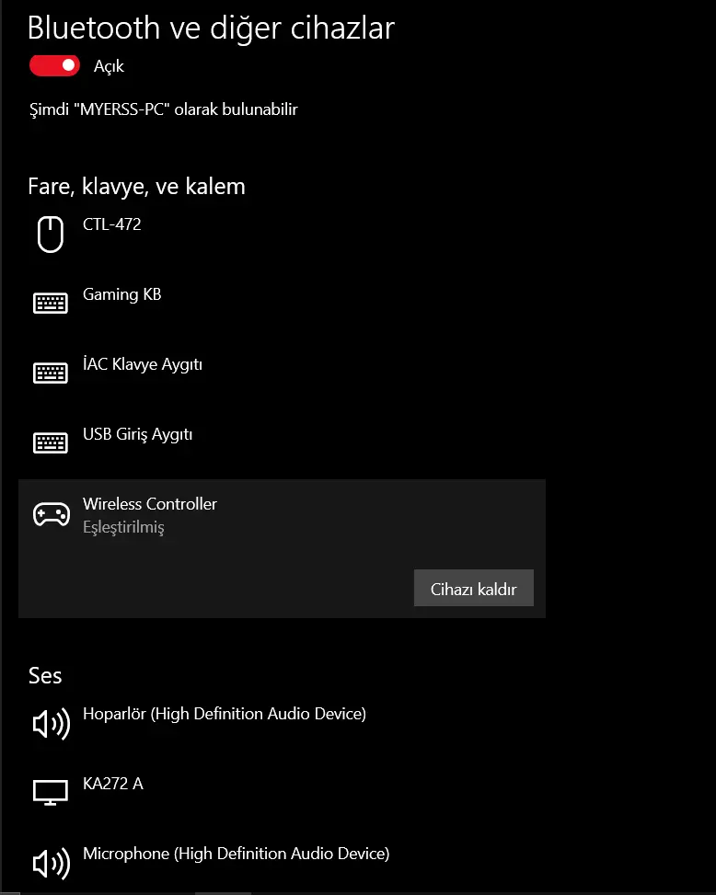
Task: Select the CTL-472 device entry
Action: click(282, 235)
